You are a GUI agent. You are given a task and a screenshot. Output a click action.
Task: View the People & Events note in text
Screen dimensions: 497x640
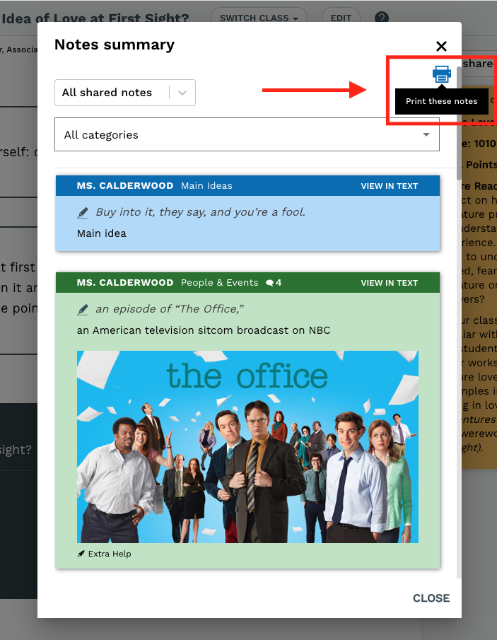(390, 283)
